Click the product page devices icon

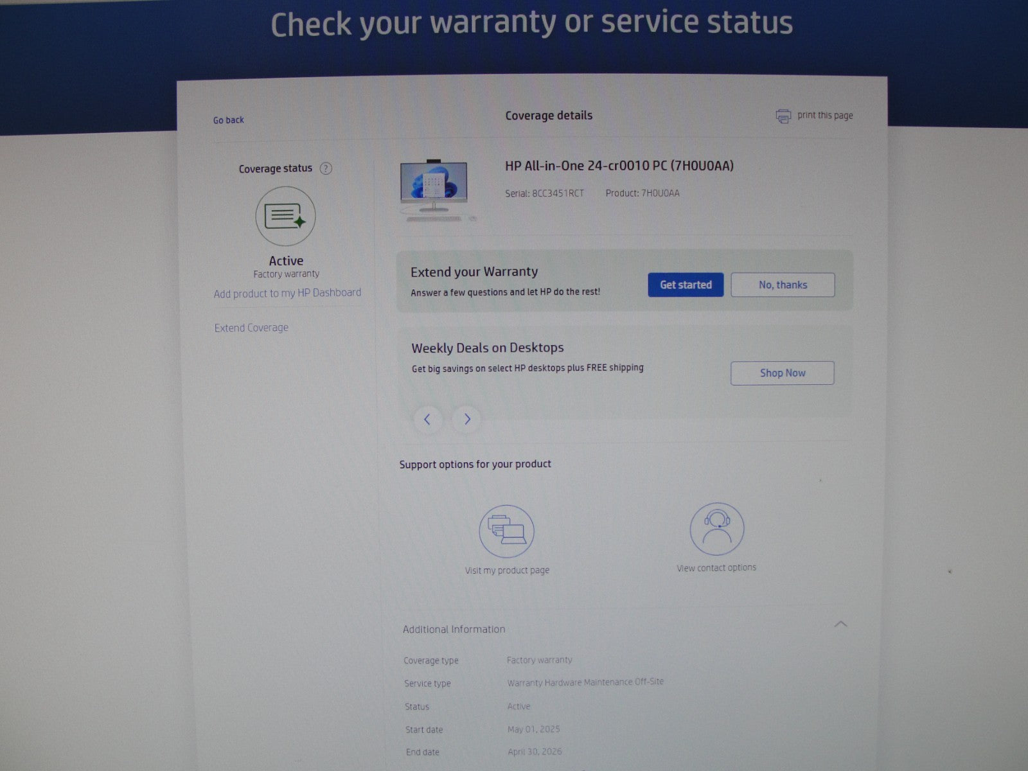(x=506, y=531)
